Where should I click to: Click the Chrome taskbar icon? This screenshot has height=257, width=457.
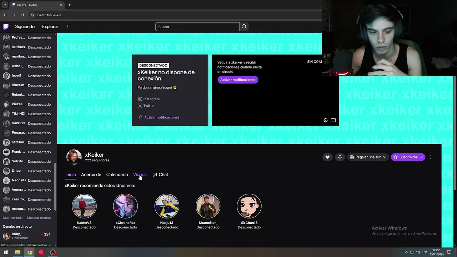pos(30,252)
